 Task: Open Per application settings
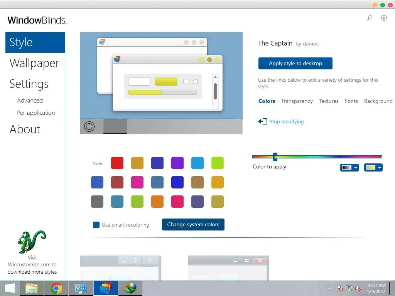coord(36,113)
